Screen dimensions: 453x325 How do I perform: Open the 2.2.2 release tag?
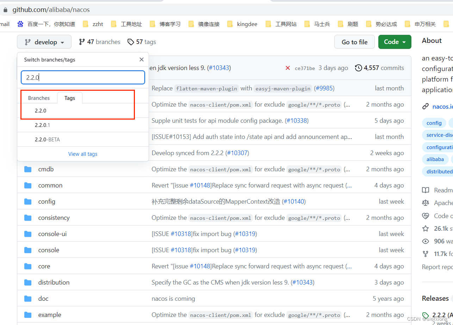tap(439, 315)
